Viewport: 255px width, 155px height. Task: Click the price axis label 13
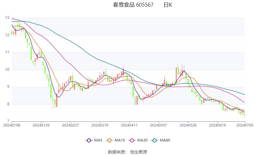coord(7,18)
